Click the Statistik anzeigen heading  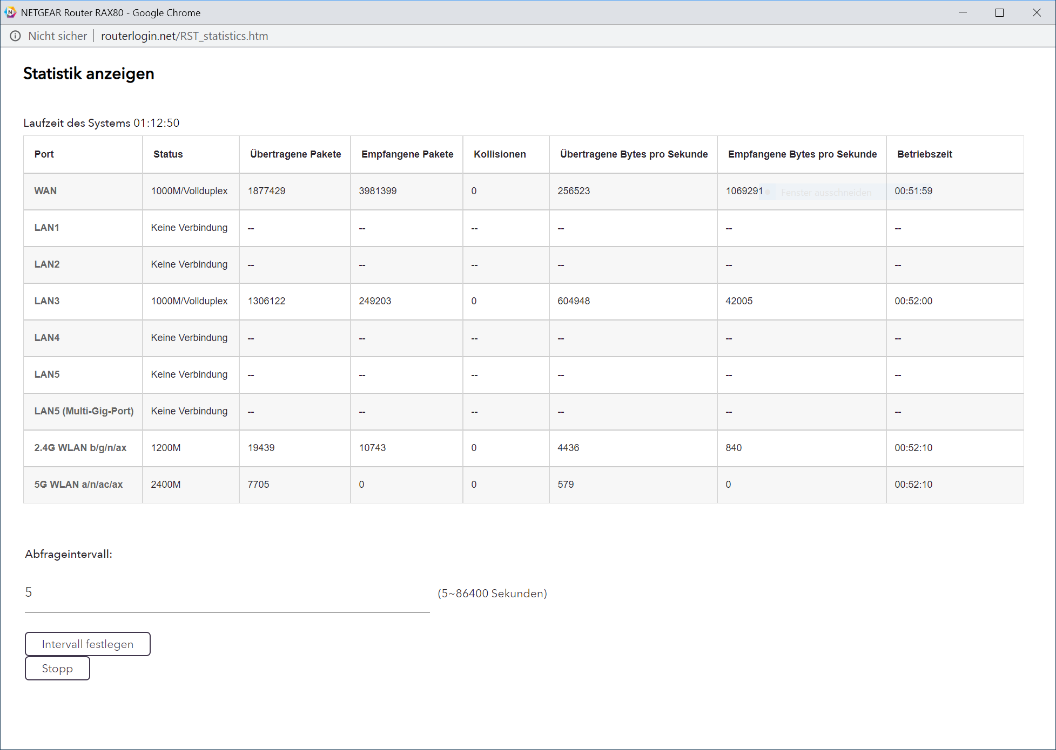click(89, 73)
